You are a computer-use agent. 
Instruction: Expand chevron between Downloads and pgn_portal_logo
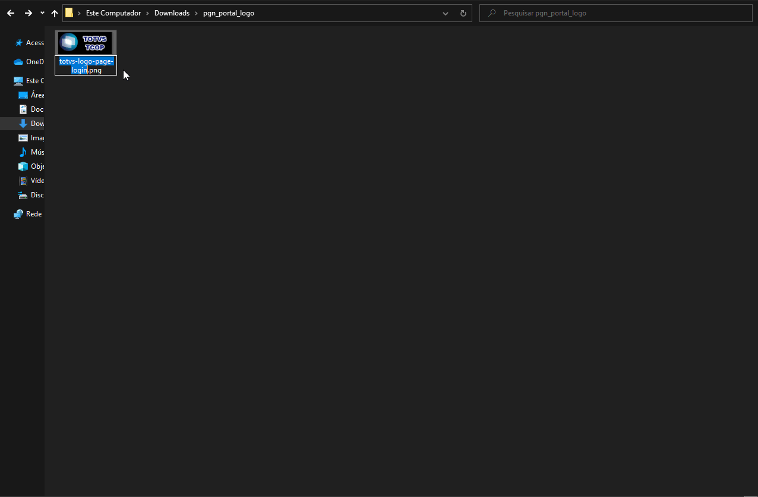pos(197,13)
